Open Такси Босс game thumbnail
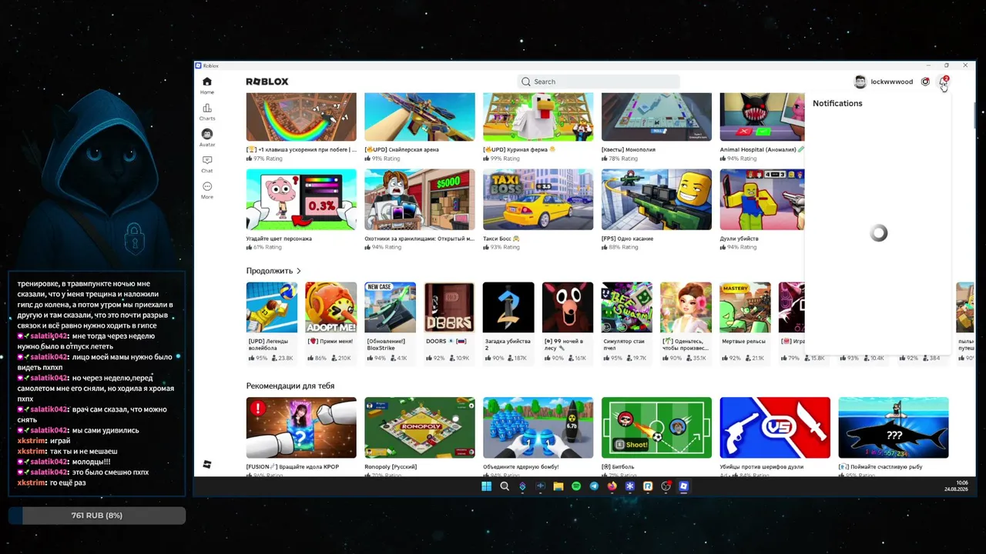Viewport: 986px width, 554px height. [538, 199]
